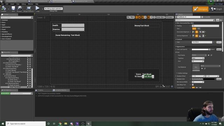Open the Edit menu
The image size is (224, 126).
[7, 4]
